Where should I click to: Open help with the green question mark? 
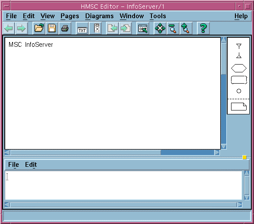pyautogui.click(x=203, y=29)
